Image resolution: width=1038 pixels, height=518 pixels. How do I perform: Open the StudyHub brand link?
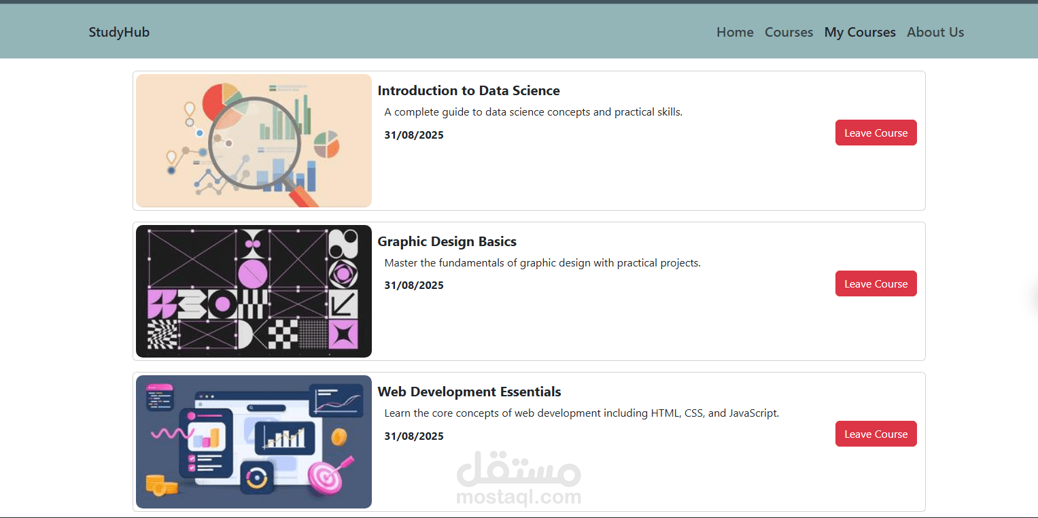119,32
